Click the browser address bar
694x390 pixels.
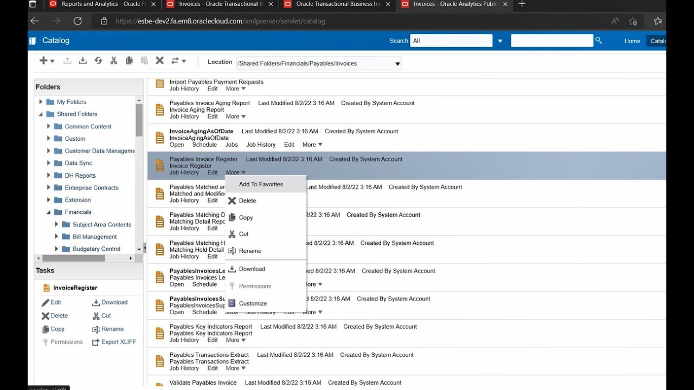coord(347,21)
